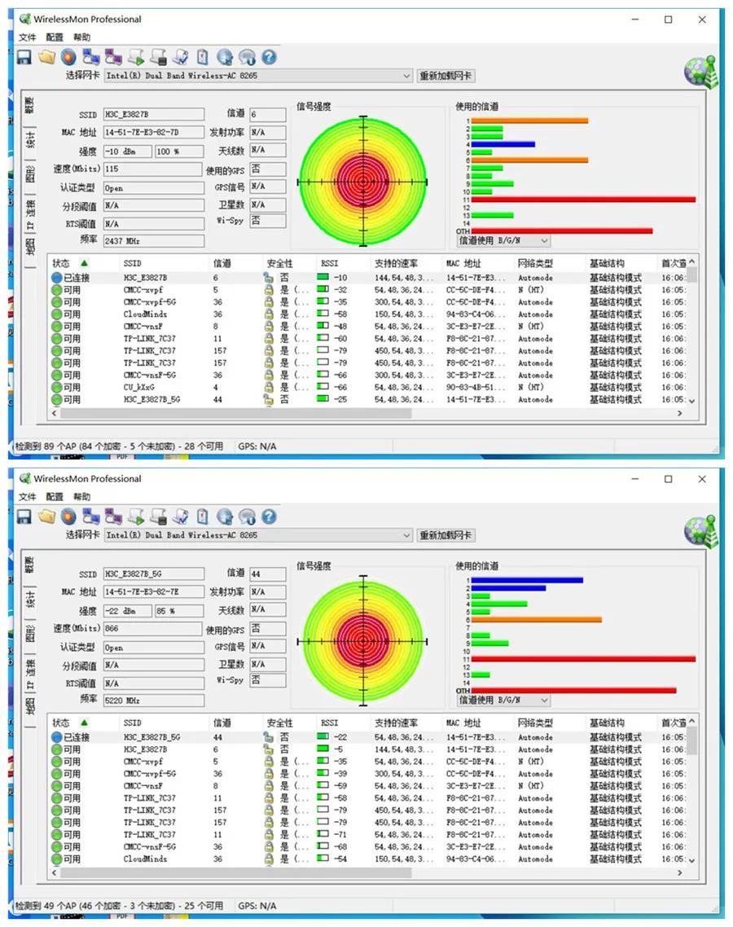Click the checkmark script icon in the channel 6 window
Image resolution: width=733 pixels, height=927 pixels.
pos(180,57)
